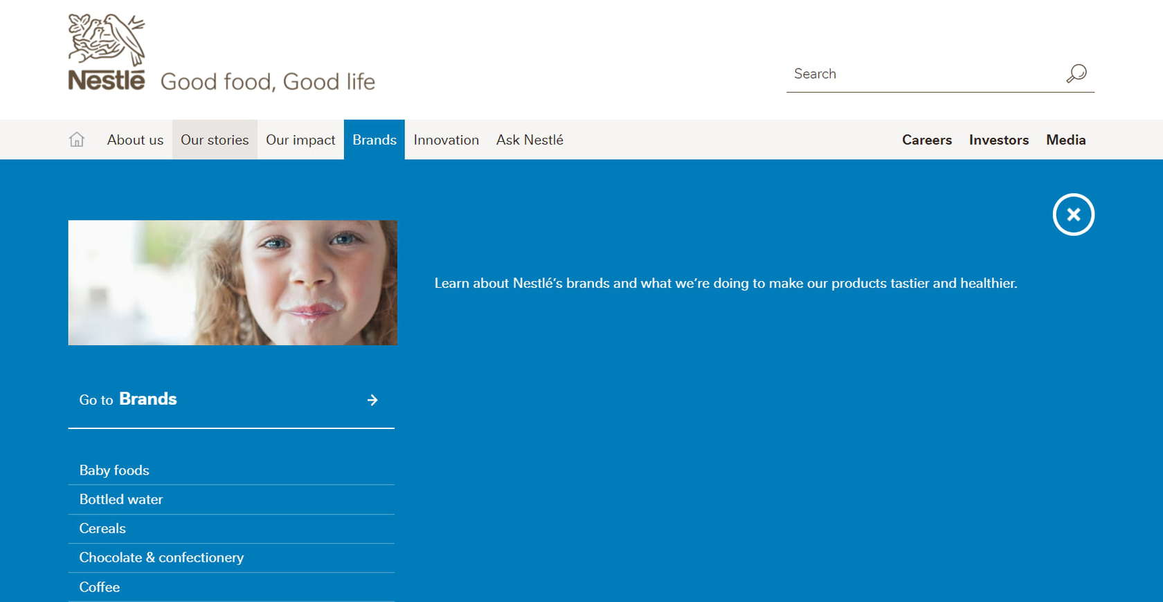
Task: Open the Bottled water brand category
Action: click(121, 500)
